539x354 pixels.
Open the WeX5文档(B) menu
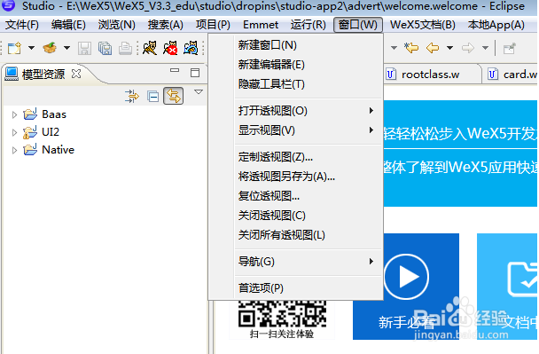pyautogui.click(x=423, y=25)
